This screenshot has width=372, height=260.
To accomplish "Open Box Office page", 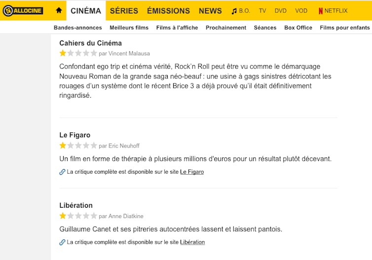I will 298,28.
